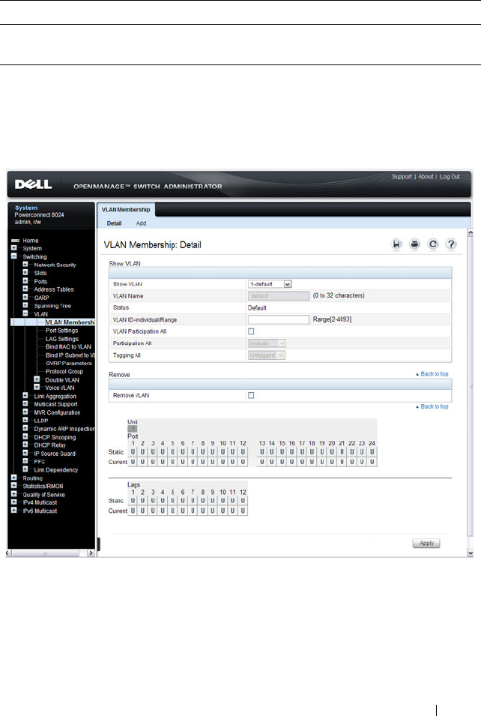The image size is (481, 716).
Task: Select the VLAN Membership tab header
Action: [126, 210]
